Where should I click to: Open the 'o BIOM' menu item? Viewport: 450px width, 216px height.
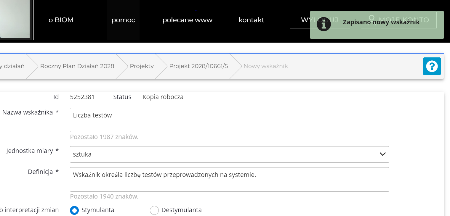(x=61, y=20)
